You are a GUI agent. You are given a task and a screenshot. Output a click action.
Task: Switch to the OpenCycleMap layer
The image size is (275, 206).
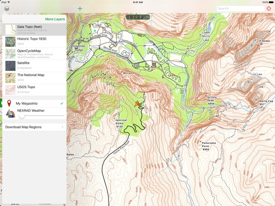(34, 54)
